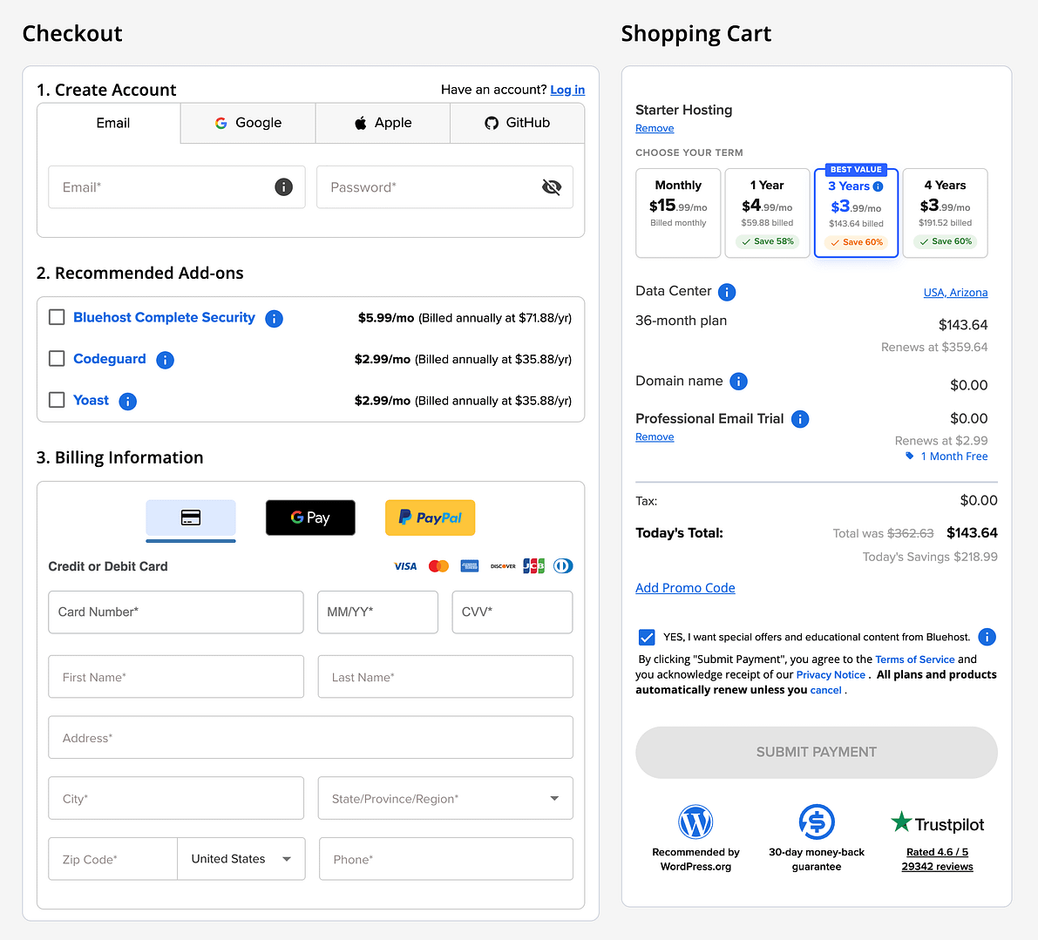The image size is (1038, 940).
Task: Select the Monthly term option
Action: [x=678, y=213]
